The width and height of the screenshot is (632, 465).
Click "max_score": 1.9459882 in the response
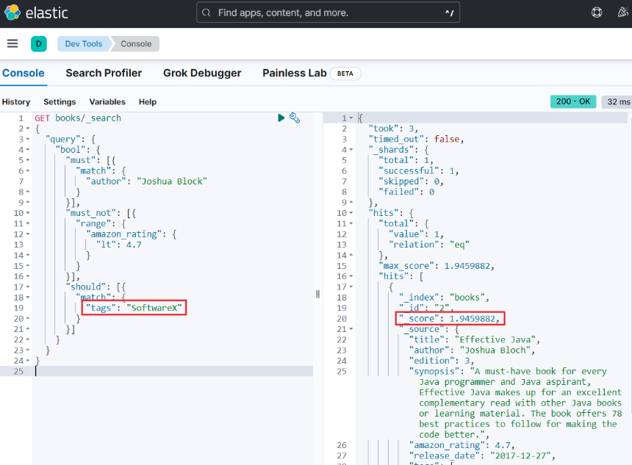437,266
